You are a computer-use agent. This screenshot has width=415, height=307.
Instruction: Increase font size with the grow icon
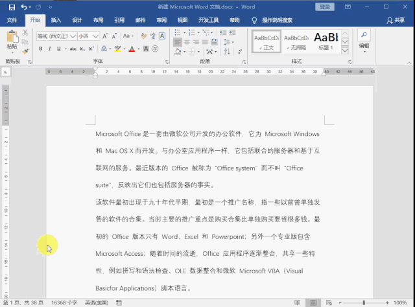[105, 36]
